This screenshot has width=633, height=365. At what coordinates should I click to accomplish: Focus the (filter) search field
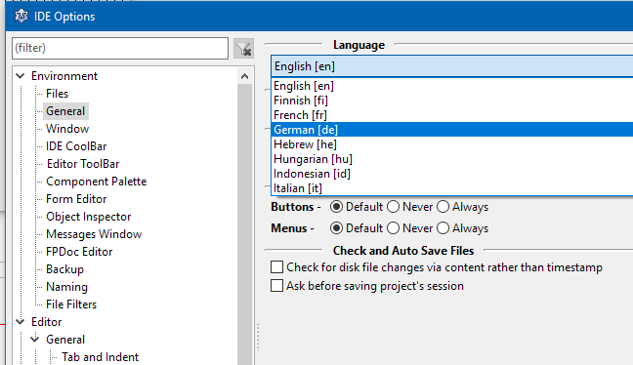click(x=120, y=48)
